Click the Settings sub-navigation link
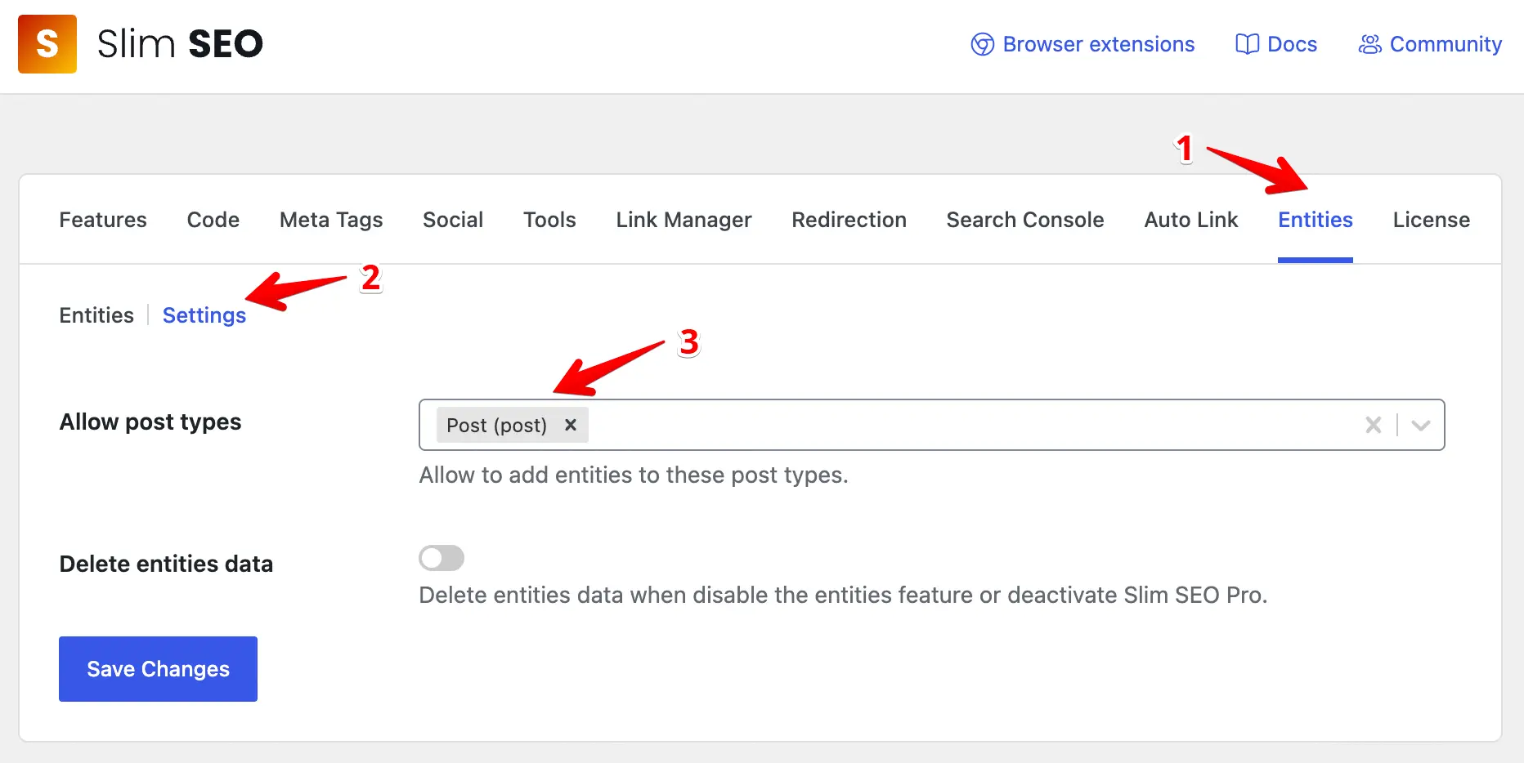This screenshot has height=763, width=1524. [204, 315]
